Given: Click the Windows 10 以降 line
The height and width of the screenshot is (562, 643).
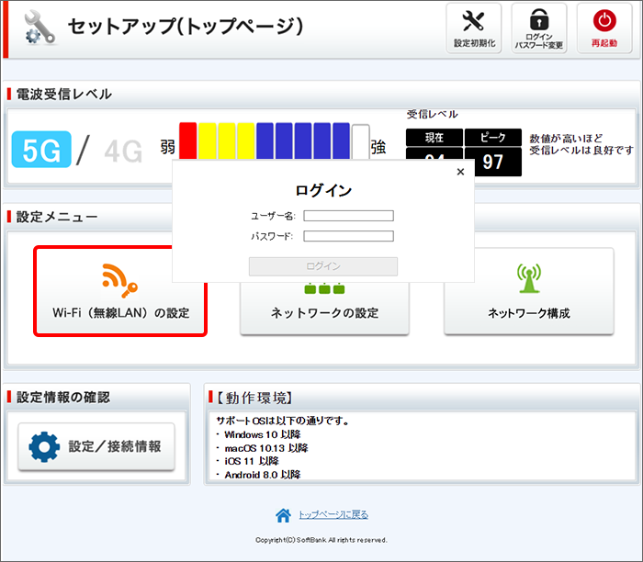Looking at the screenshot, I should point(263,434).
